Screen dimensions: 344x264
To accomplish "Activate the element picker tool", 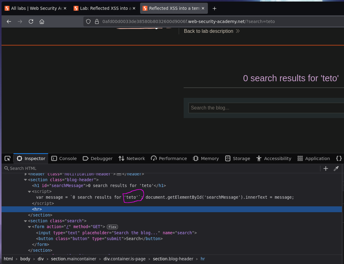I will click(x=7, y=159).
